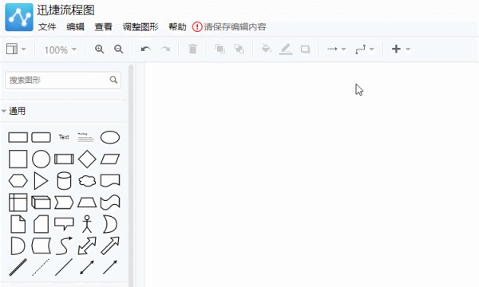Select the curved S arrow shape
Screen dimensions: 479x287
pos(64,246)
